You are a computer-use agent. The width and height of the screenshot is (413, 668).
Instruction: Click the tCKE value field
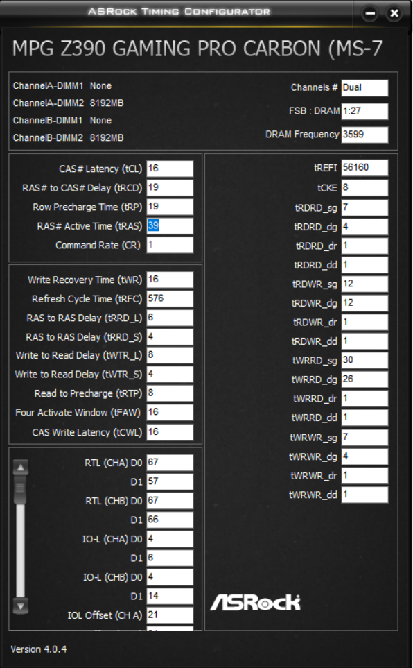[365, 188]
